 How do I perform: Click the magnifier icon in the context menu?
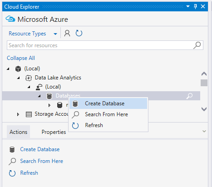(75, 115)
